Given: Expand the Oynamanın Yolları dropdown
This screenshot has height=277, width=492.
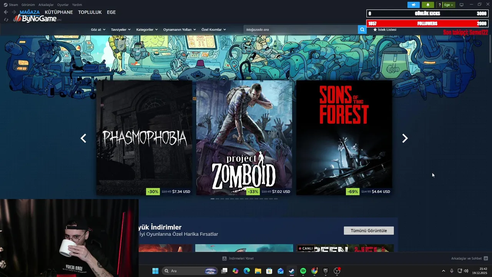Looking at the screenshot, I should 180,30.
